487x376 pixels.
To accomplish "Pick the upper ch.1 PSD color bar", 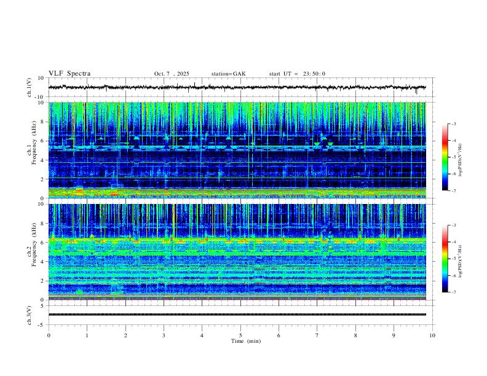I will (445, 157).
